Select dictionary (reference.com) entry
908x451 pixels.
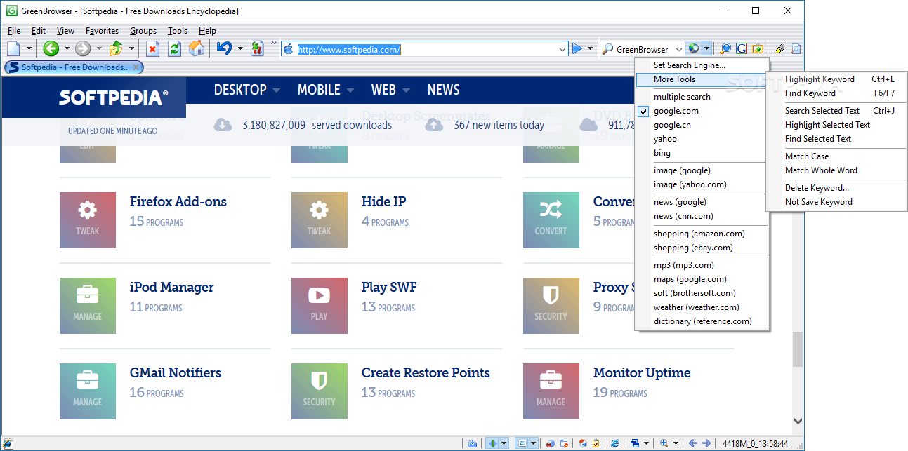pyautogui.click(x=702, y=321)
